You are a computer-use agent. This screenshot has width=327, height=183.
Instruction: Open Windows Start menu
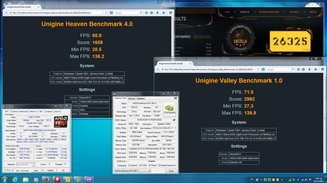pyautogui.click(x=5, y=179)
